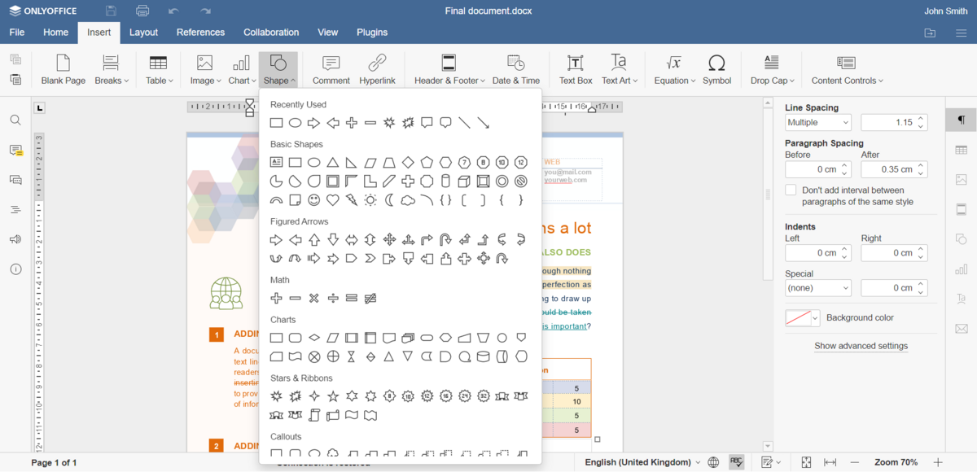
Task: Insert a Symbol
Action: (716, 70)
